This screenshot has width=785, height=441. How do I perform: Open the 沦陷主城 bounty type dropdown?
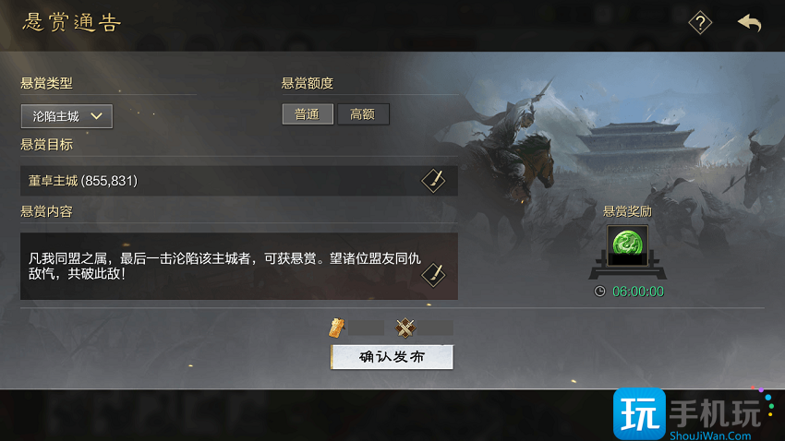point(66,116)
